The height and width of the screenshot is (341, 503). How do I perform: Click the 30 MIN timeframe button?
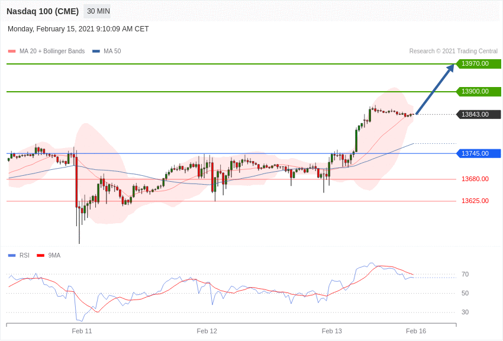98,11
